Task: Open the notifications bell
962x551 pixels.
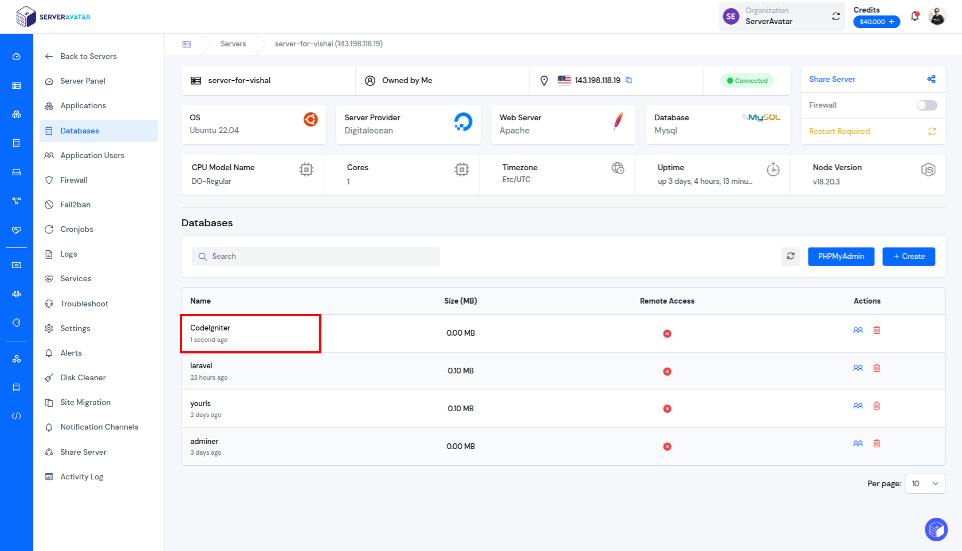Action: tap(915, 16)
